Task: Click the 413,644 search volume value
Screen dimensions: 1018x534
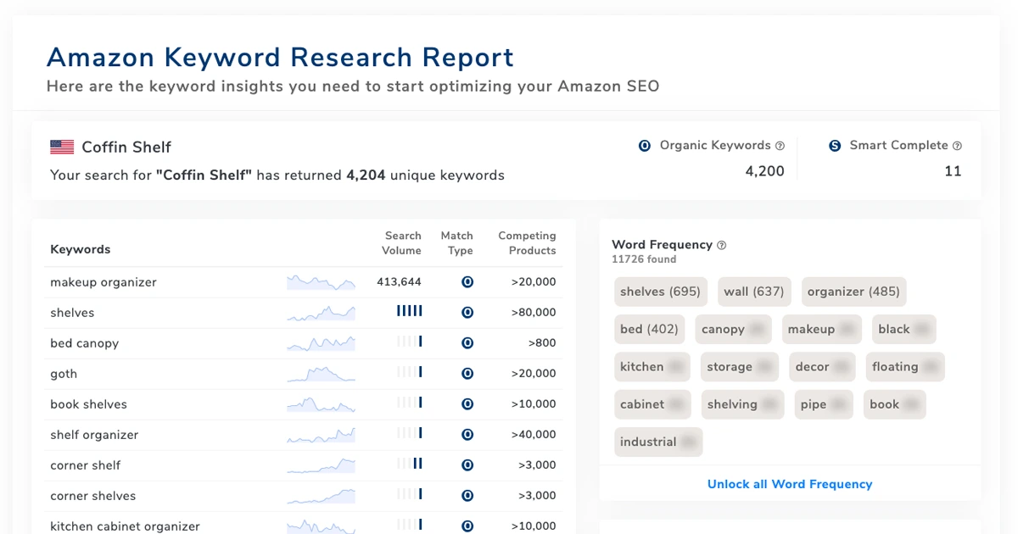Action: coord(399,282)
